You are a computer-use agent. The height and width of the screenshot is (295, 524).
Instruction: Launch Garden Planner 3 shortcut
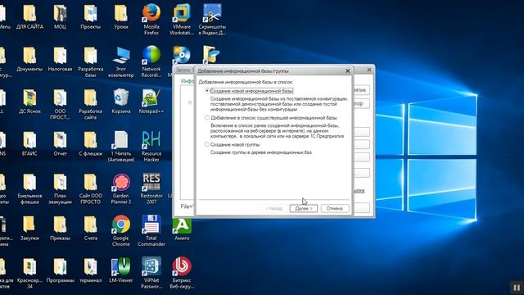[x=121, y=183]
